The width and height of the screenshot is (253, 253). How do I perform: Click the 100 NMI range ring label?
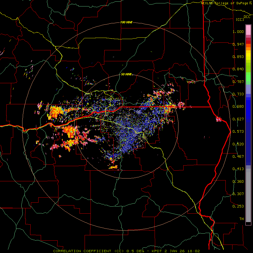coord(126,22)
